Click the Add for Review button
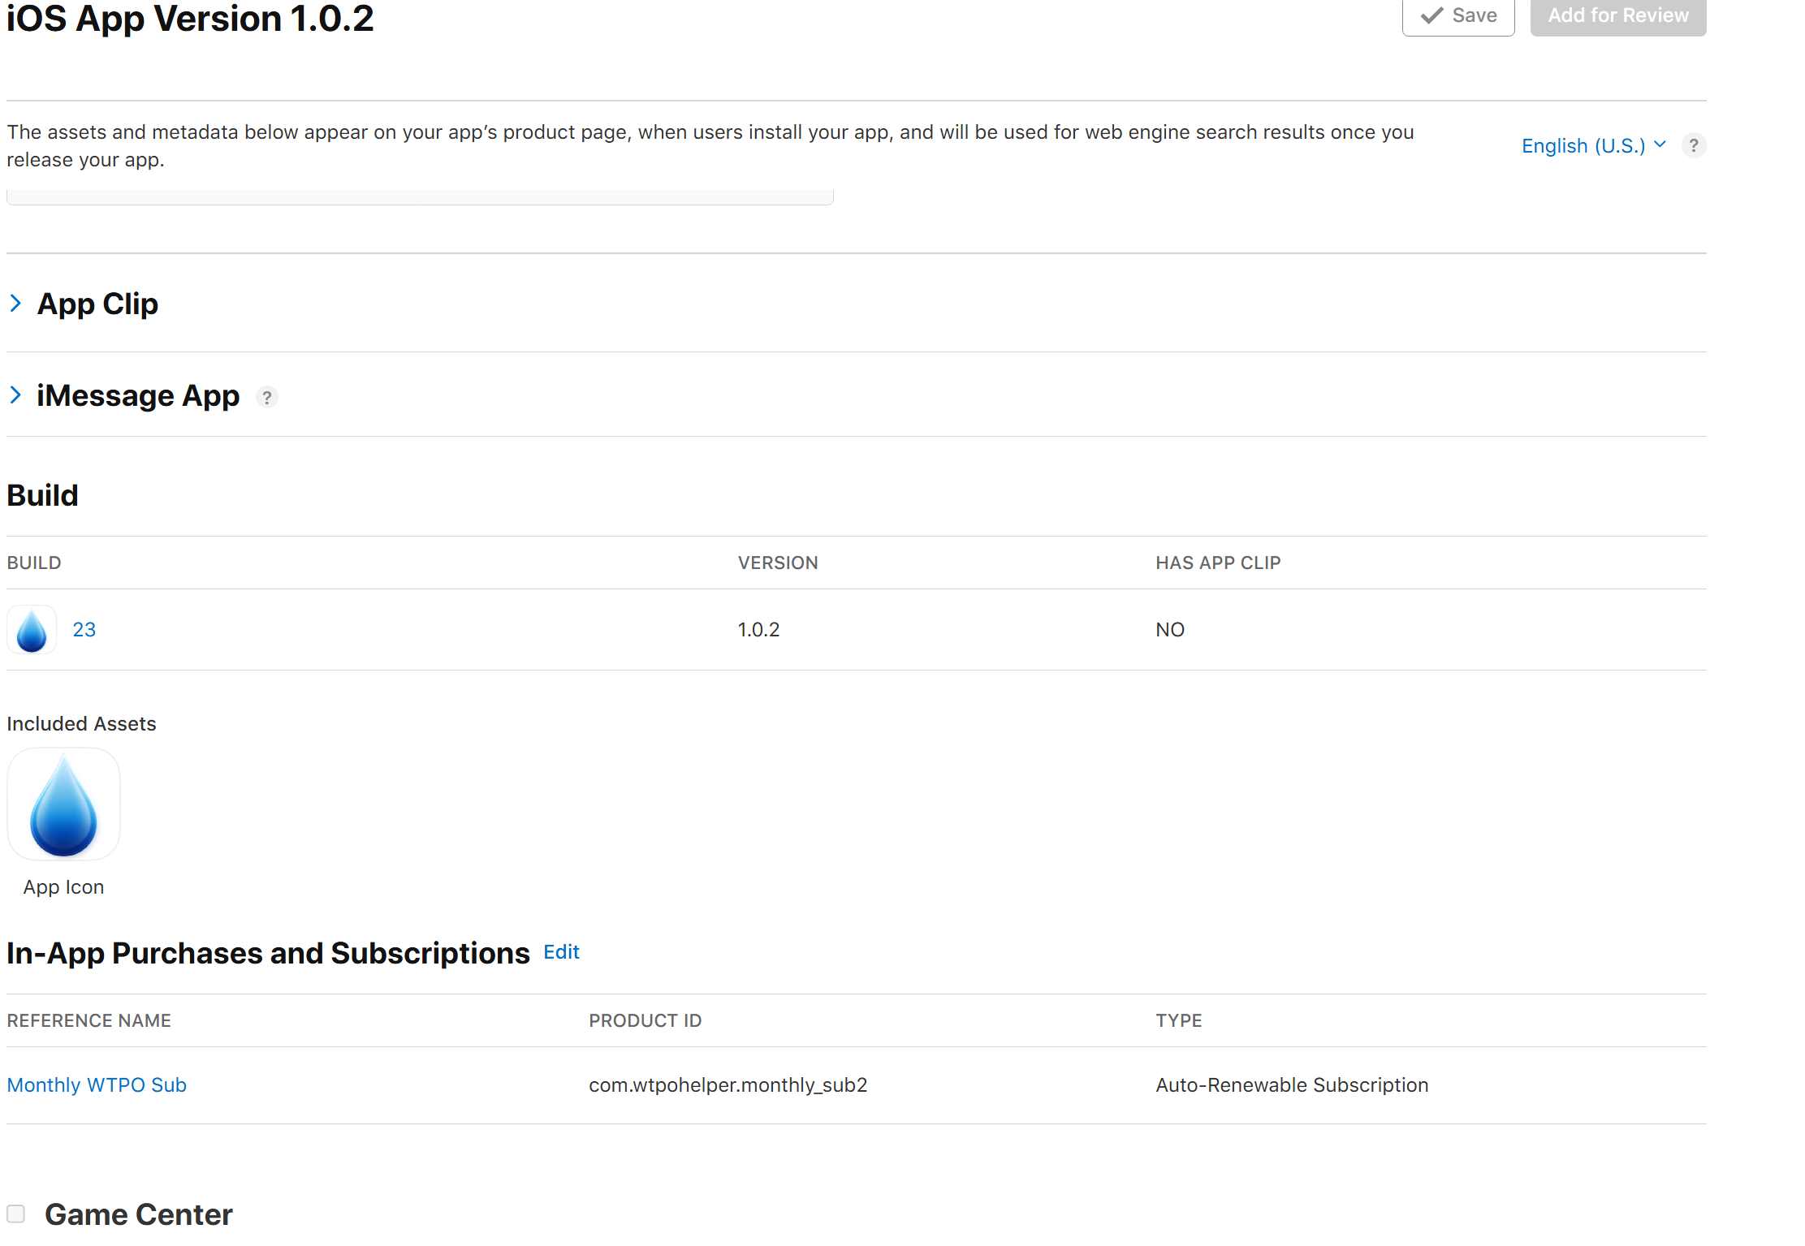Screen dimensions: 1805x1246 tap(1617, 15)
